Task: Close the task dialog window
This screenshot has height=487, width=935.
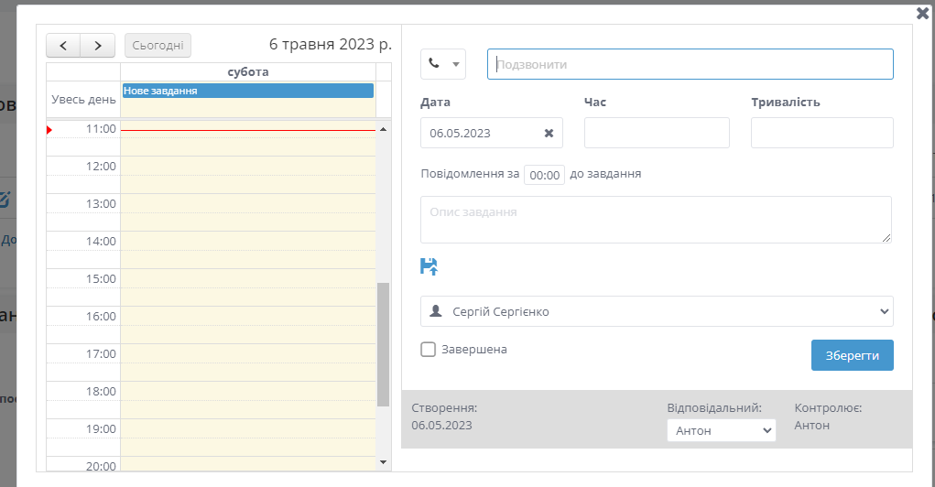Action: click(922, 13)
